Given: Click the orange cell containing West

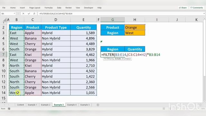Looking at the screenshot, I should point(135,33).
